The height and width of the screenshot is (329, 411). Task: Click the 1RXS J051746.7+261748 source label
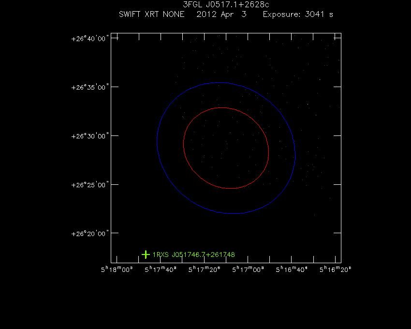point(194,255)
